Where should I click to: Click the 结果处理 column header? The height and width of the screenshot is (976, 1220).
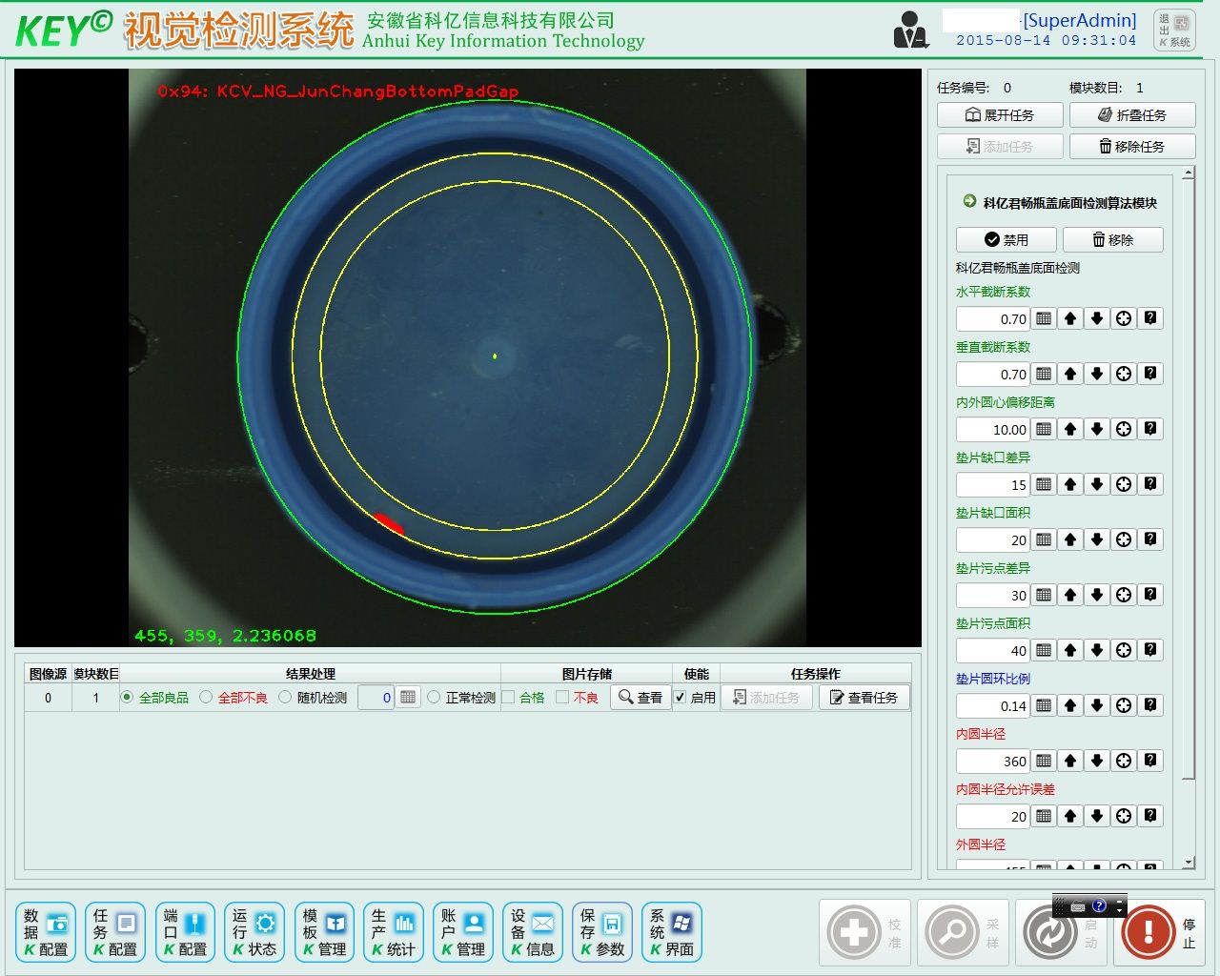(310, 674)
